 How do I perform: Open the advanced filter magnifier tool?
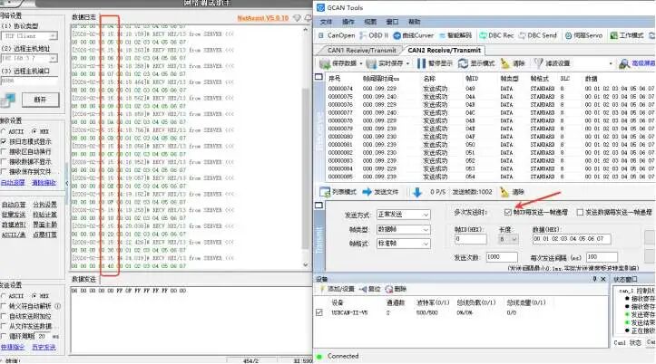click(624, 63)
